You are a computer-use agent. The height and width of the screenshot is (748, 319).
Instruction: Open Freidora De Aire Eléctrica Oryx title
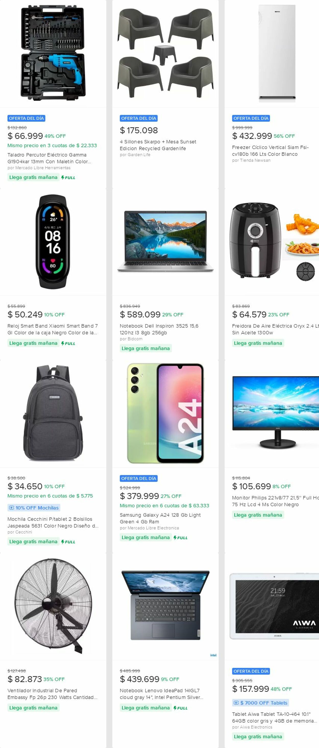(x=275, y=329)
